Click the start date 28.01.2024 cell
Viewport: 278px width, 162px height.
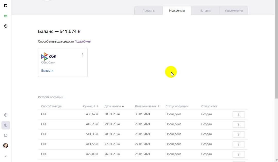coord(112,134)
